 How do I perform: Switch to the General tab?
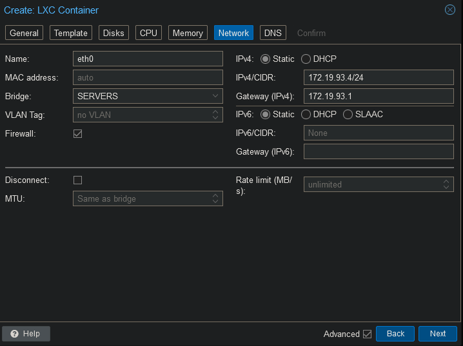pos(25,33)
